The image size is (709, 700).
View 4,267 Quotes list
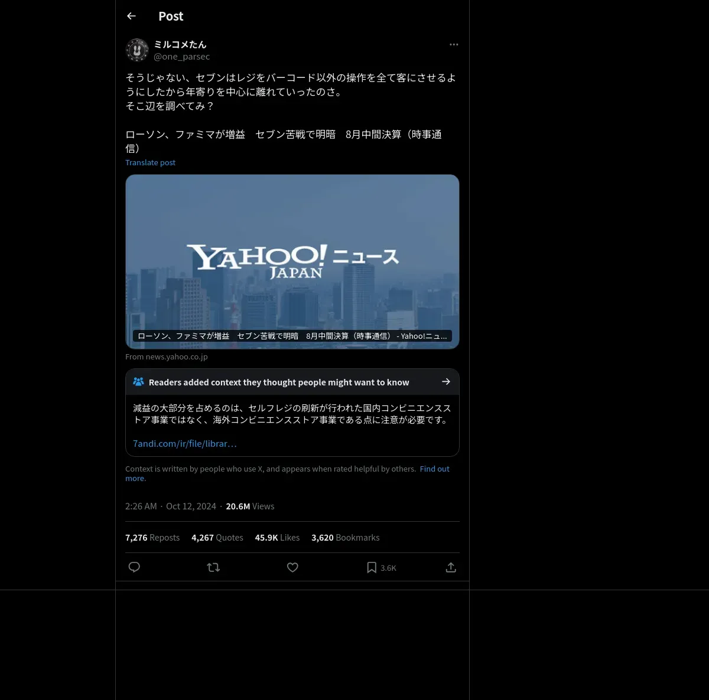[217, 538]
